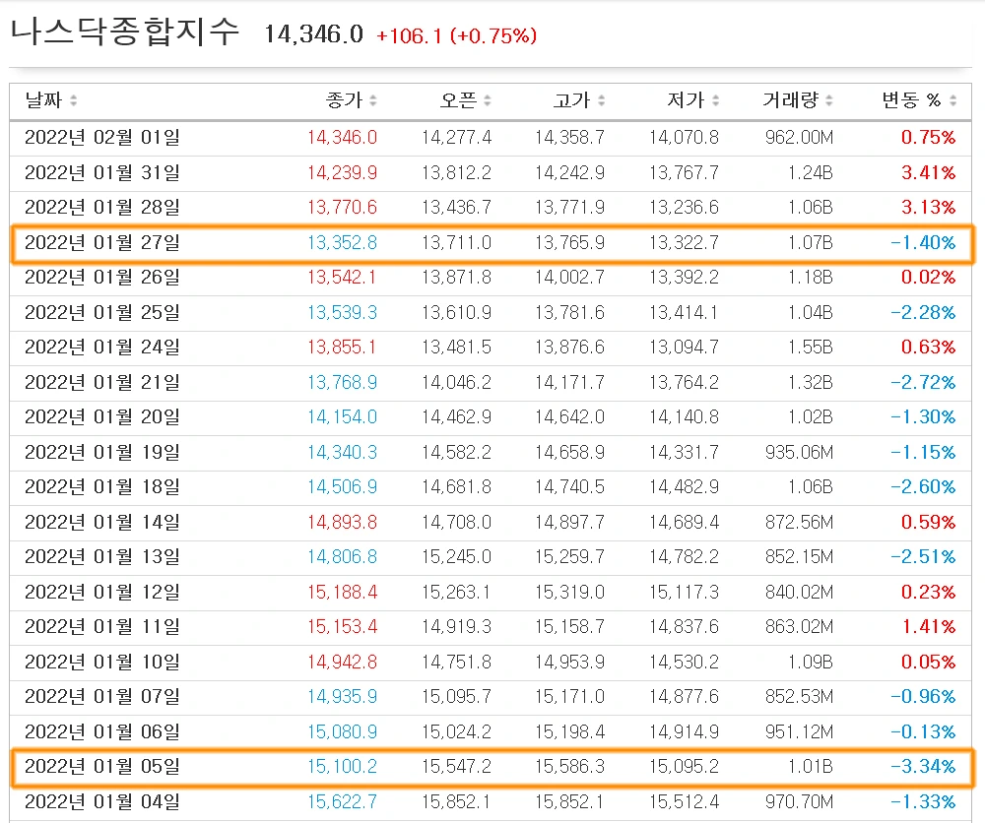Click high value 14,740.5
The image size is (985, 823).
(569, 486)
